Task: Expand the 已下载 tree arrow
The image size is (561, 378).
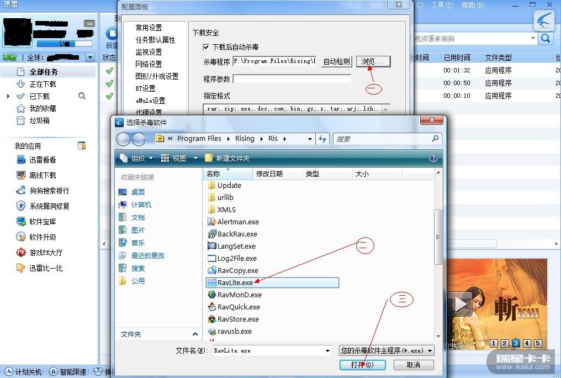Action: (x=8, y=96)
